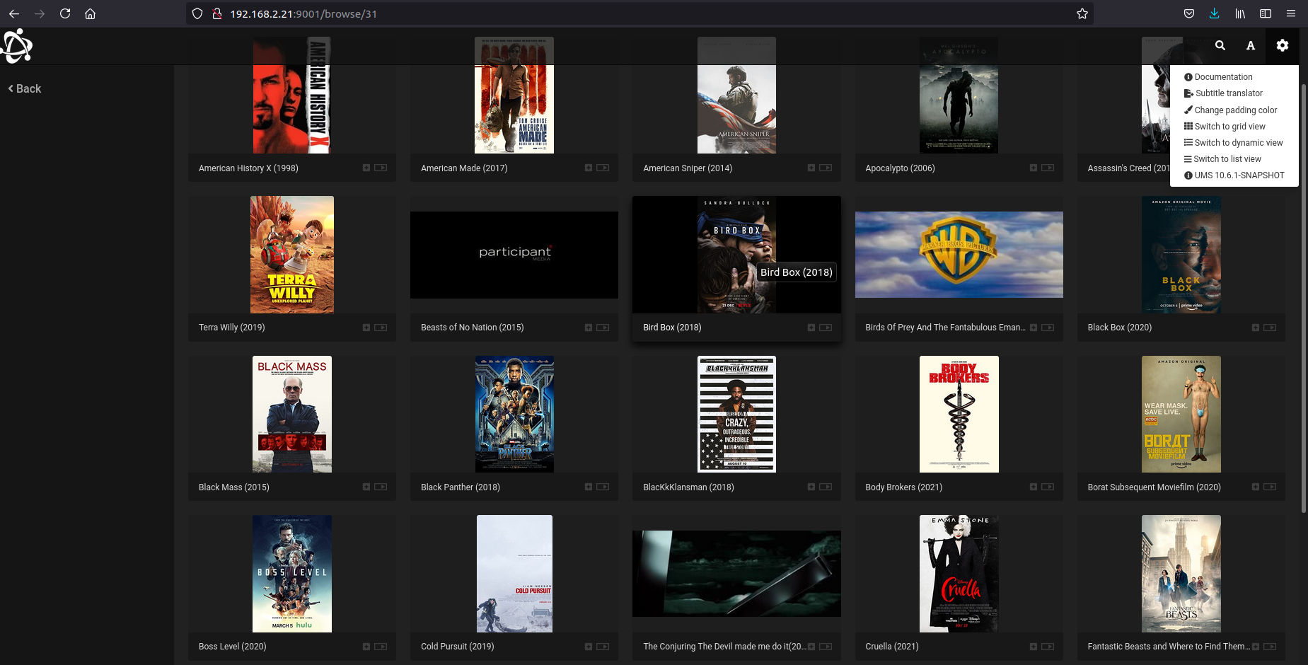Play Beasts of No Nation icon
The height and width of the screenshot is (665, 1308).
[x=603, y=328]
